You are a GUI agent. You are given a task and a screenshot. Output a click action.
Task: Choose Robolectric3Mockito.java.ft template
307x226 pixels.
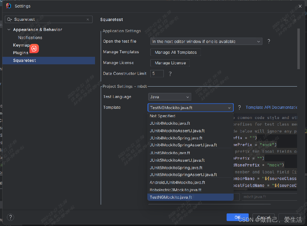pyautogui.click(x=190, y=190)
